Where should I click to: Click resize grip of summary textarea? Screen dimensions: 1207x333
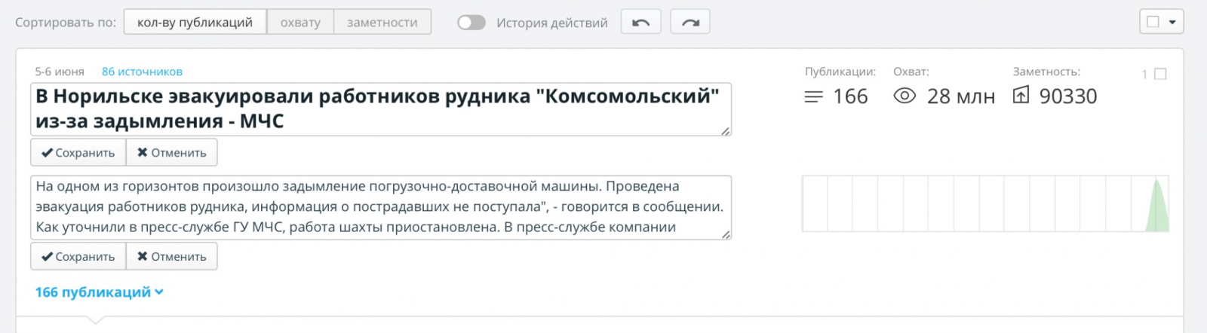click(x=726, y=234)
